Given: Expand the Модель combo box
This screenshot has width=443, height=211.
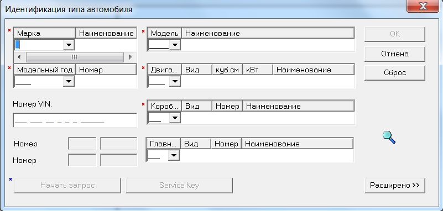Looking at the screenshot, I should click(x=175, y=45).
